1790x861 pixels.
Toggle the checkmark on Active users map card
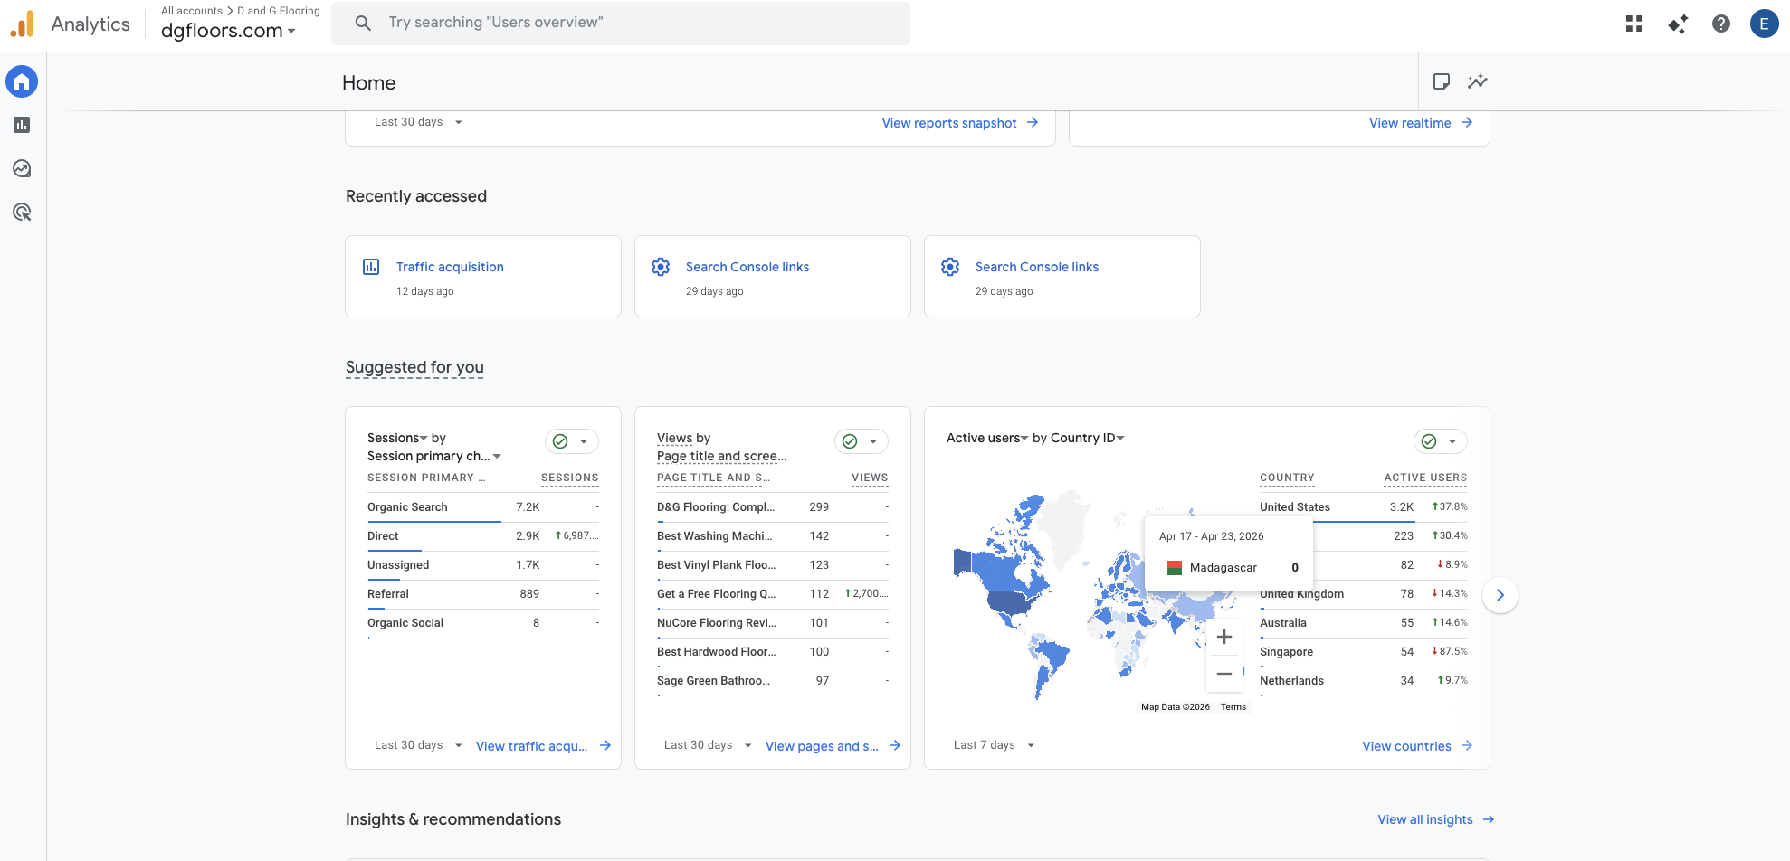coord(1431,441)
